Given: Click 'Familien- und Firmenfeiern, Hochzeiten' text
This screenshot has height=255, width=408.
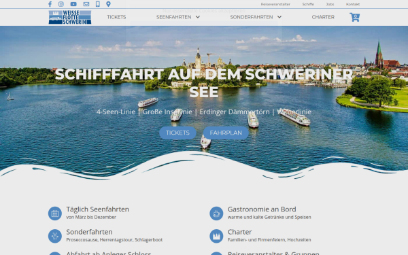Looking at the screenshot, I should (x=269, y=240).
